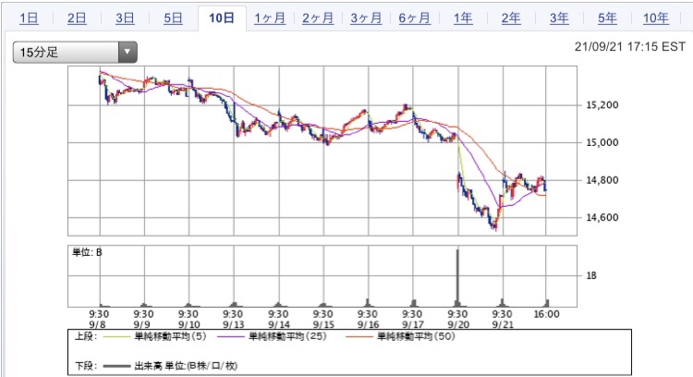The width and height of the screenshot is (693, 377).
Task: Click the 9/13 date axis label
Action: point(234,324)
